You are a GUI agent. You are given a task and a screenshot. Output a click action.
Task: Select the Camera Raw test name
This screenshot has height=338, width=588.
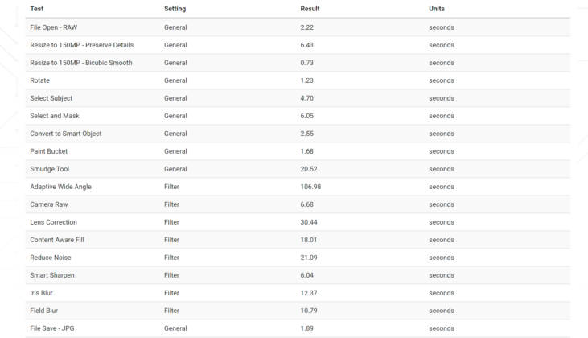point(49,204)
